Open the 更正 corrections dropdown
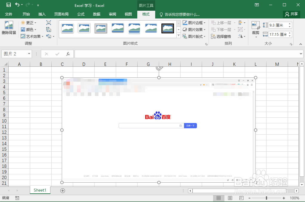 click(29, 23)
